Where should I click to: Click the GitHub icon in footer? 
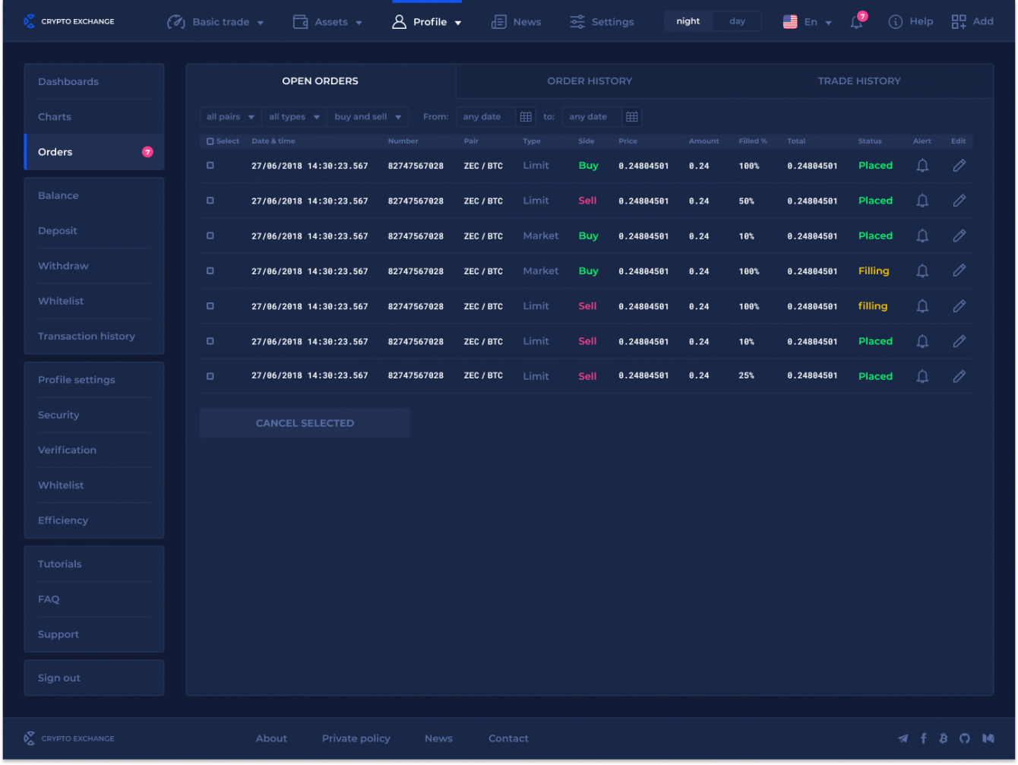964,738
